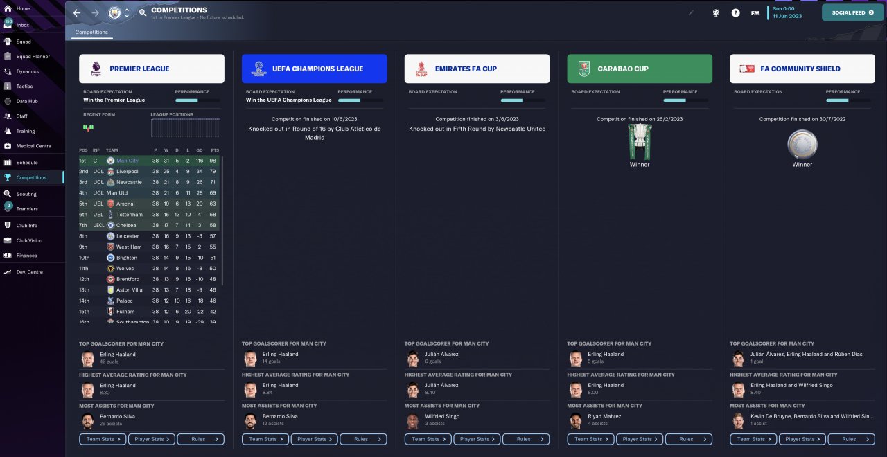Open the UEFA Champions League header card

[x=315, y=69]
